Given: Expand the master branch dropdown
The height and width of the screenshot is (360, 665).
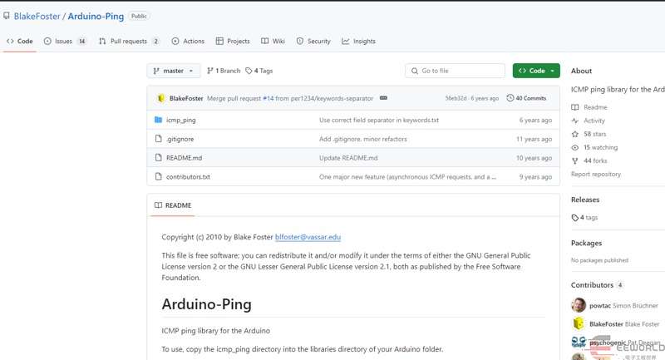Looking at the screenshot, I should (174, 72).
